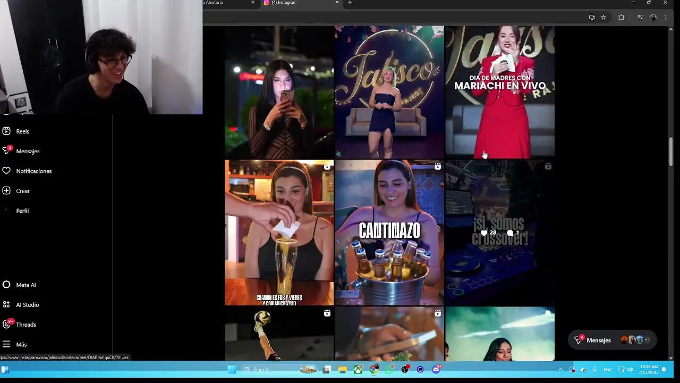This screenshot has width=680, height=383.
Task: Open Google Chrome from the taskbar
Action: tap(374, 369)
